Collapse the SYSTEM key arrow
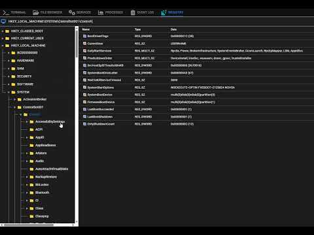This screenshot has width=314, height=235. [x=9, y=92]
